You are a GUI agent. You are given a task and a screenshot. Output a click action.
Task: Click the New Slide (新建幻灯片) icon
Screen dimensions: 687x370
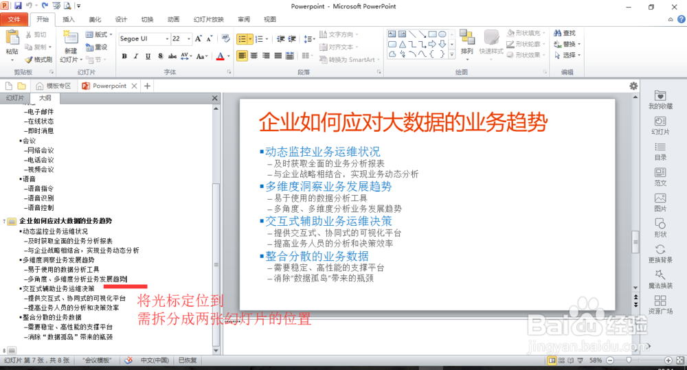pyautogui.click(x=71, y=38)
